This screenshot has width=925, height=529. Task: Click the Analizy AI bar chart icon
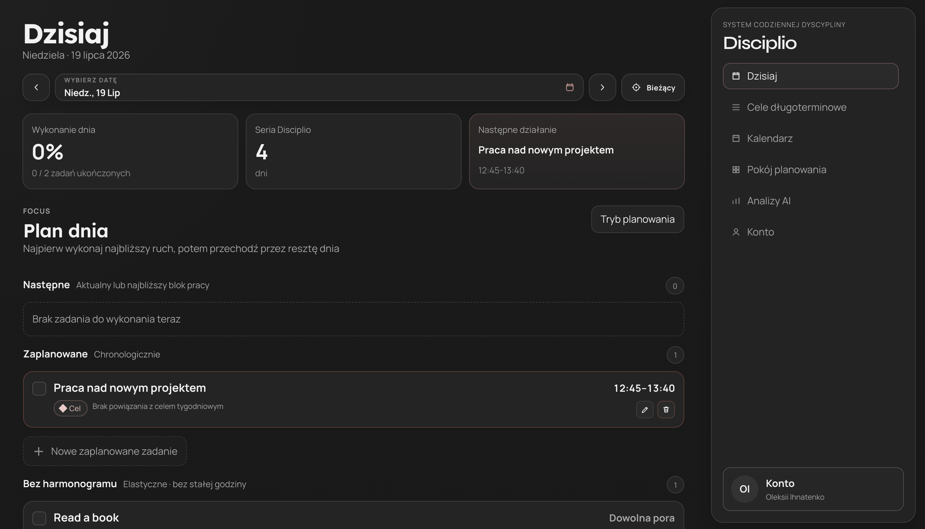pyautogui.click(x=736, y=201)
